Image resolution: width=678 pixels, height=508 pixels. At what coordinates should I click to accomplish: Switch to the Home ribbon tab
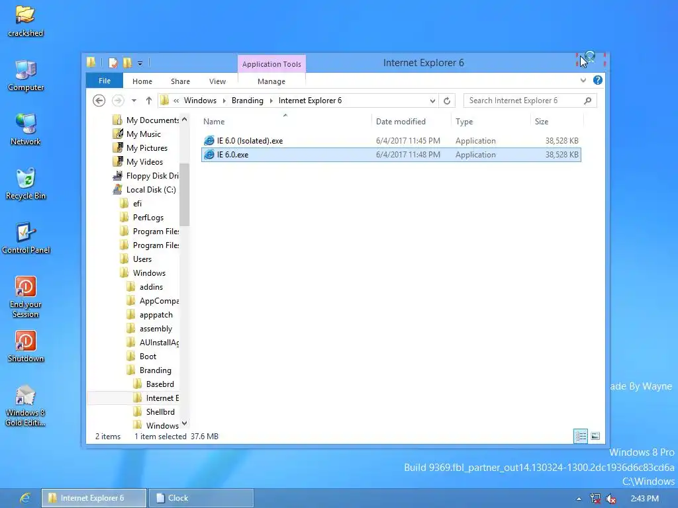point(142,81)
